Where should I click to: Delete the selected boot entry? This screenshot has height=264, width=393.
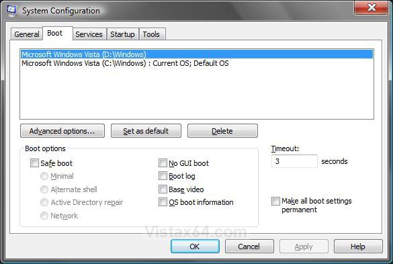[x=222, y=131]
